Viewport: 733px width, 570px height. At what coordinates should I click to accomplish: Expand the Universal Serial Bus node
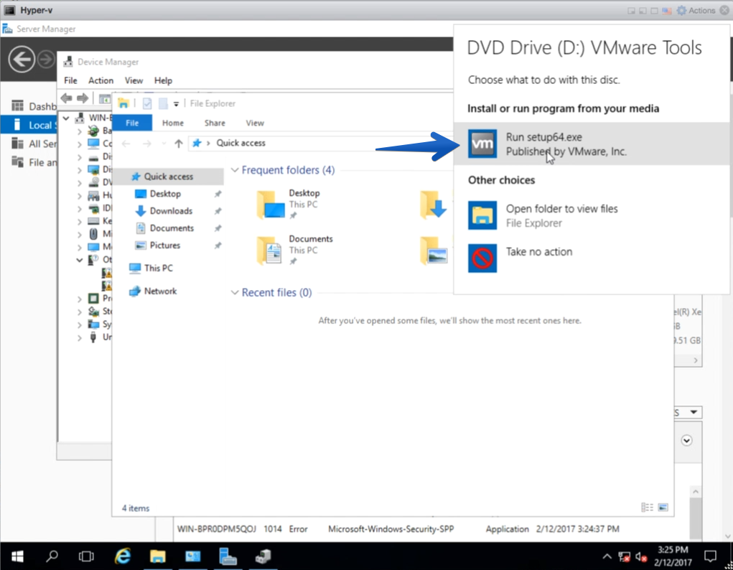[80, 337]
